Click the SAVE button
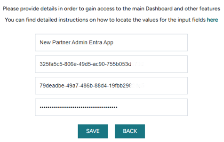224x142 pixels. point(93,131)
